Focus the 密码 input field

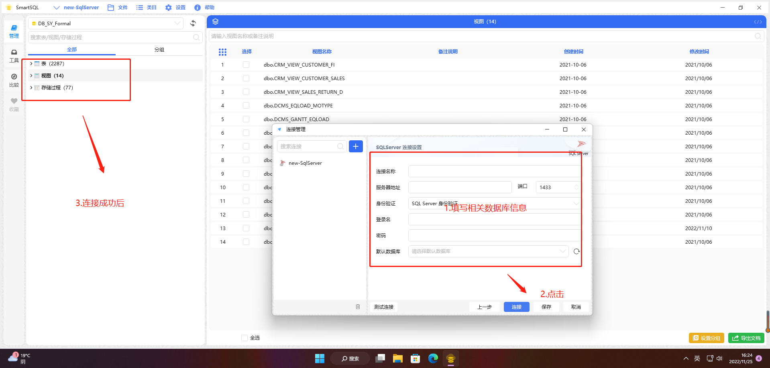coord(495,235)
